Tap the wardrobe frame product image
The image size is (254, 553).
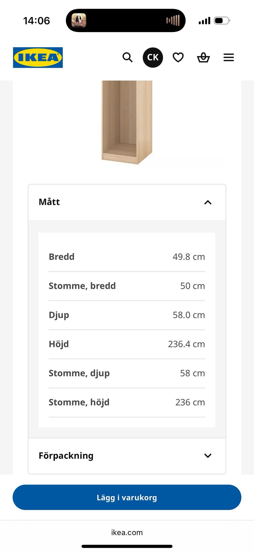click(x=127, y=122)
